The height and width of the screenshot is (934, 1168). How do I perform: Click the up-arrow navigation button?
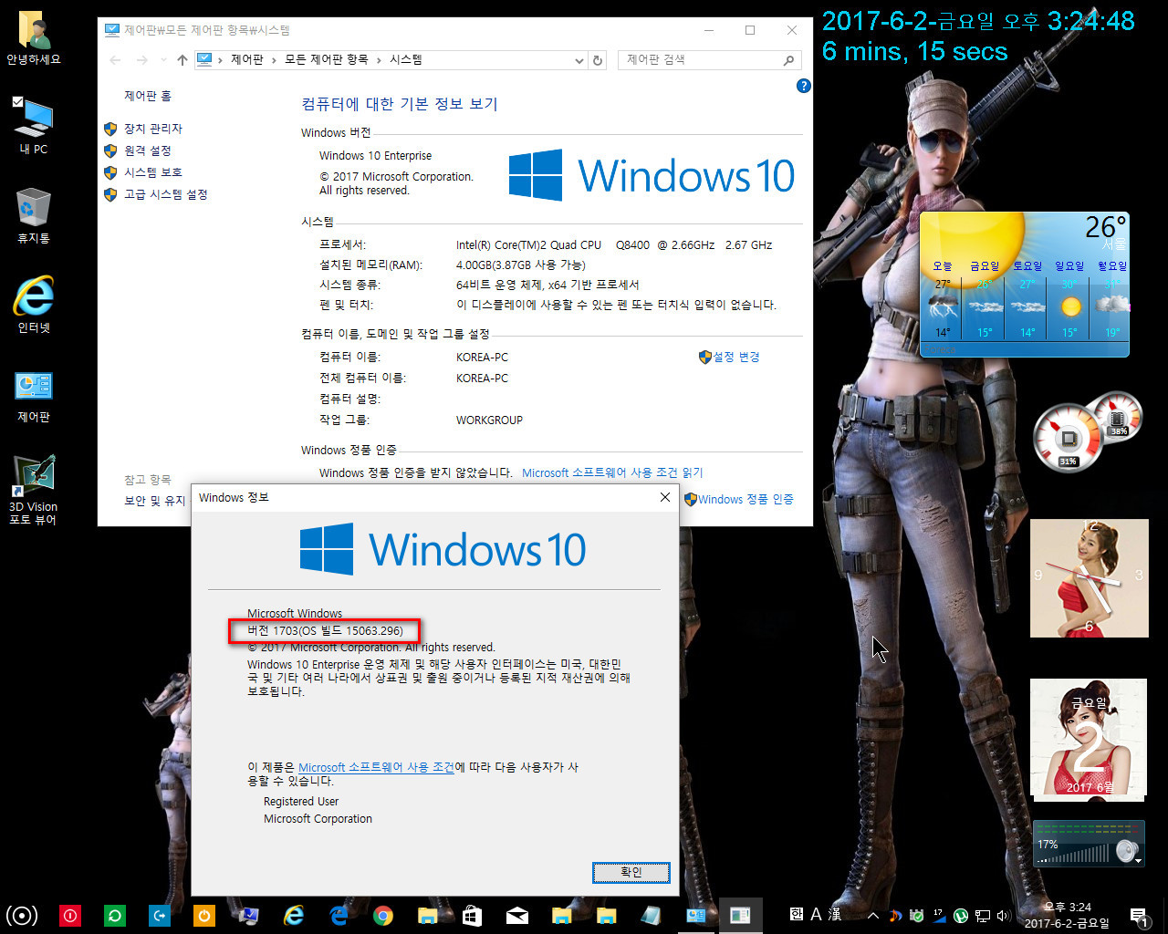[182, 60]
